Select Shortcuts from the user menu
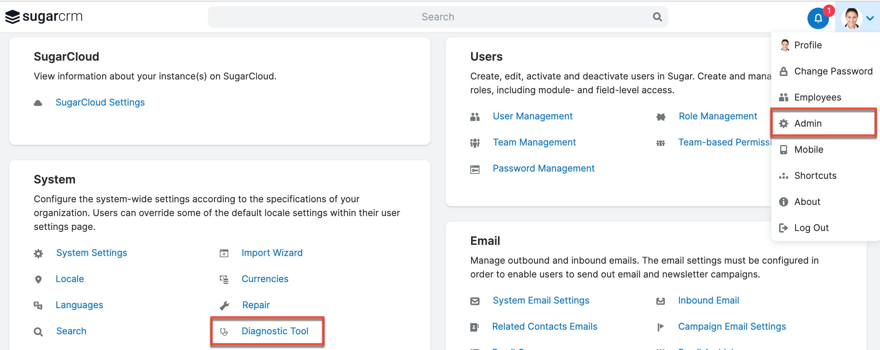 click(x=815, y=176)
